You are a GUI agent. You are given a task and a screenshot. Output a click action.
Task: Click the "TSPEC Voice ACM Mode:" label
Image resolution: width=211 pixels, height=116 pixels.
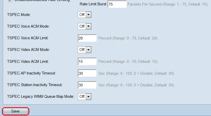click(28, 27)
